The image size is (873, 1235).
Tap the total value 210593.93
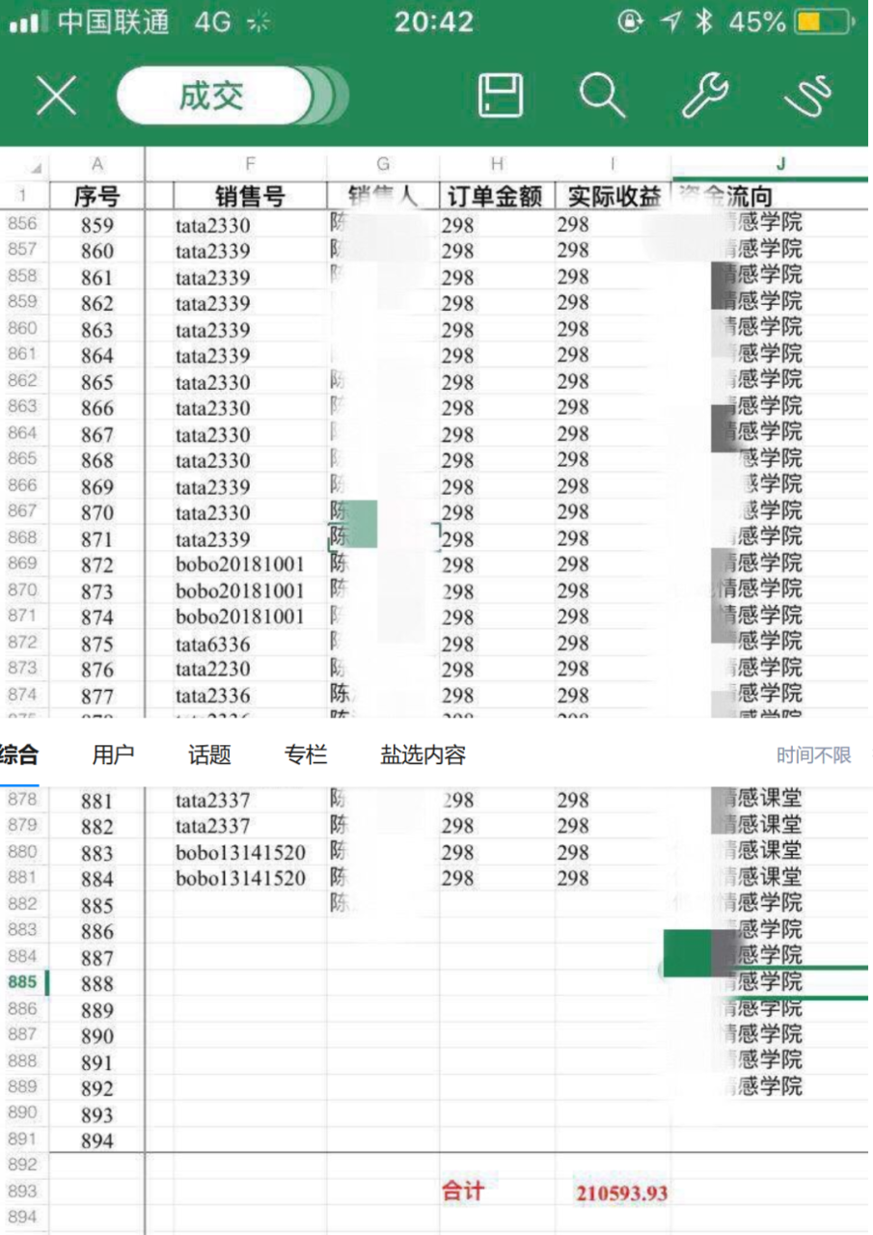(x=621, y=1193)
